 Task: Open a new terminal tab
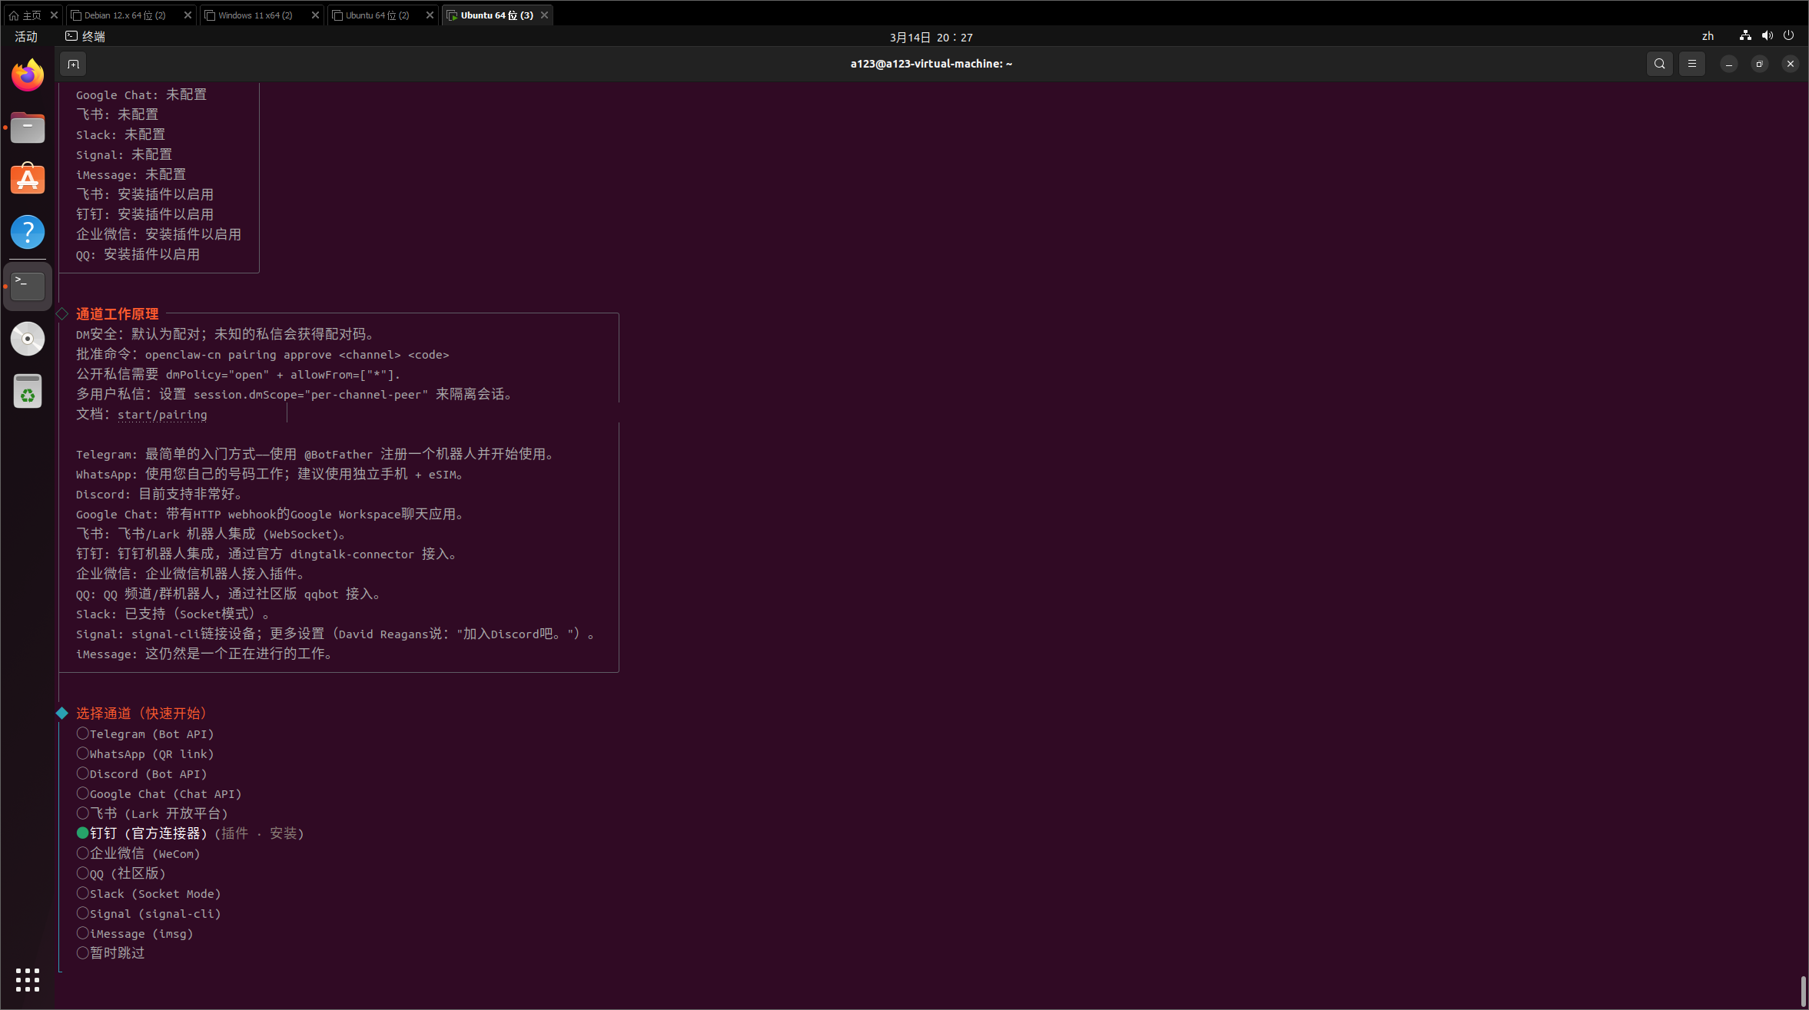[x=73, y=64]
